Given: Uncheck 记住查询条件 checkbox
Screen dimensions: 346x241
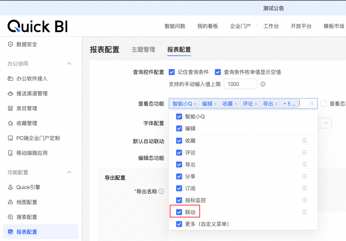Looking at the screenshot, I should pos(172,72).
